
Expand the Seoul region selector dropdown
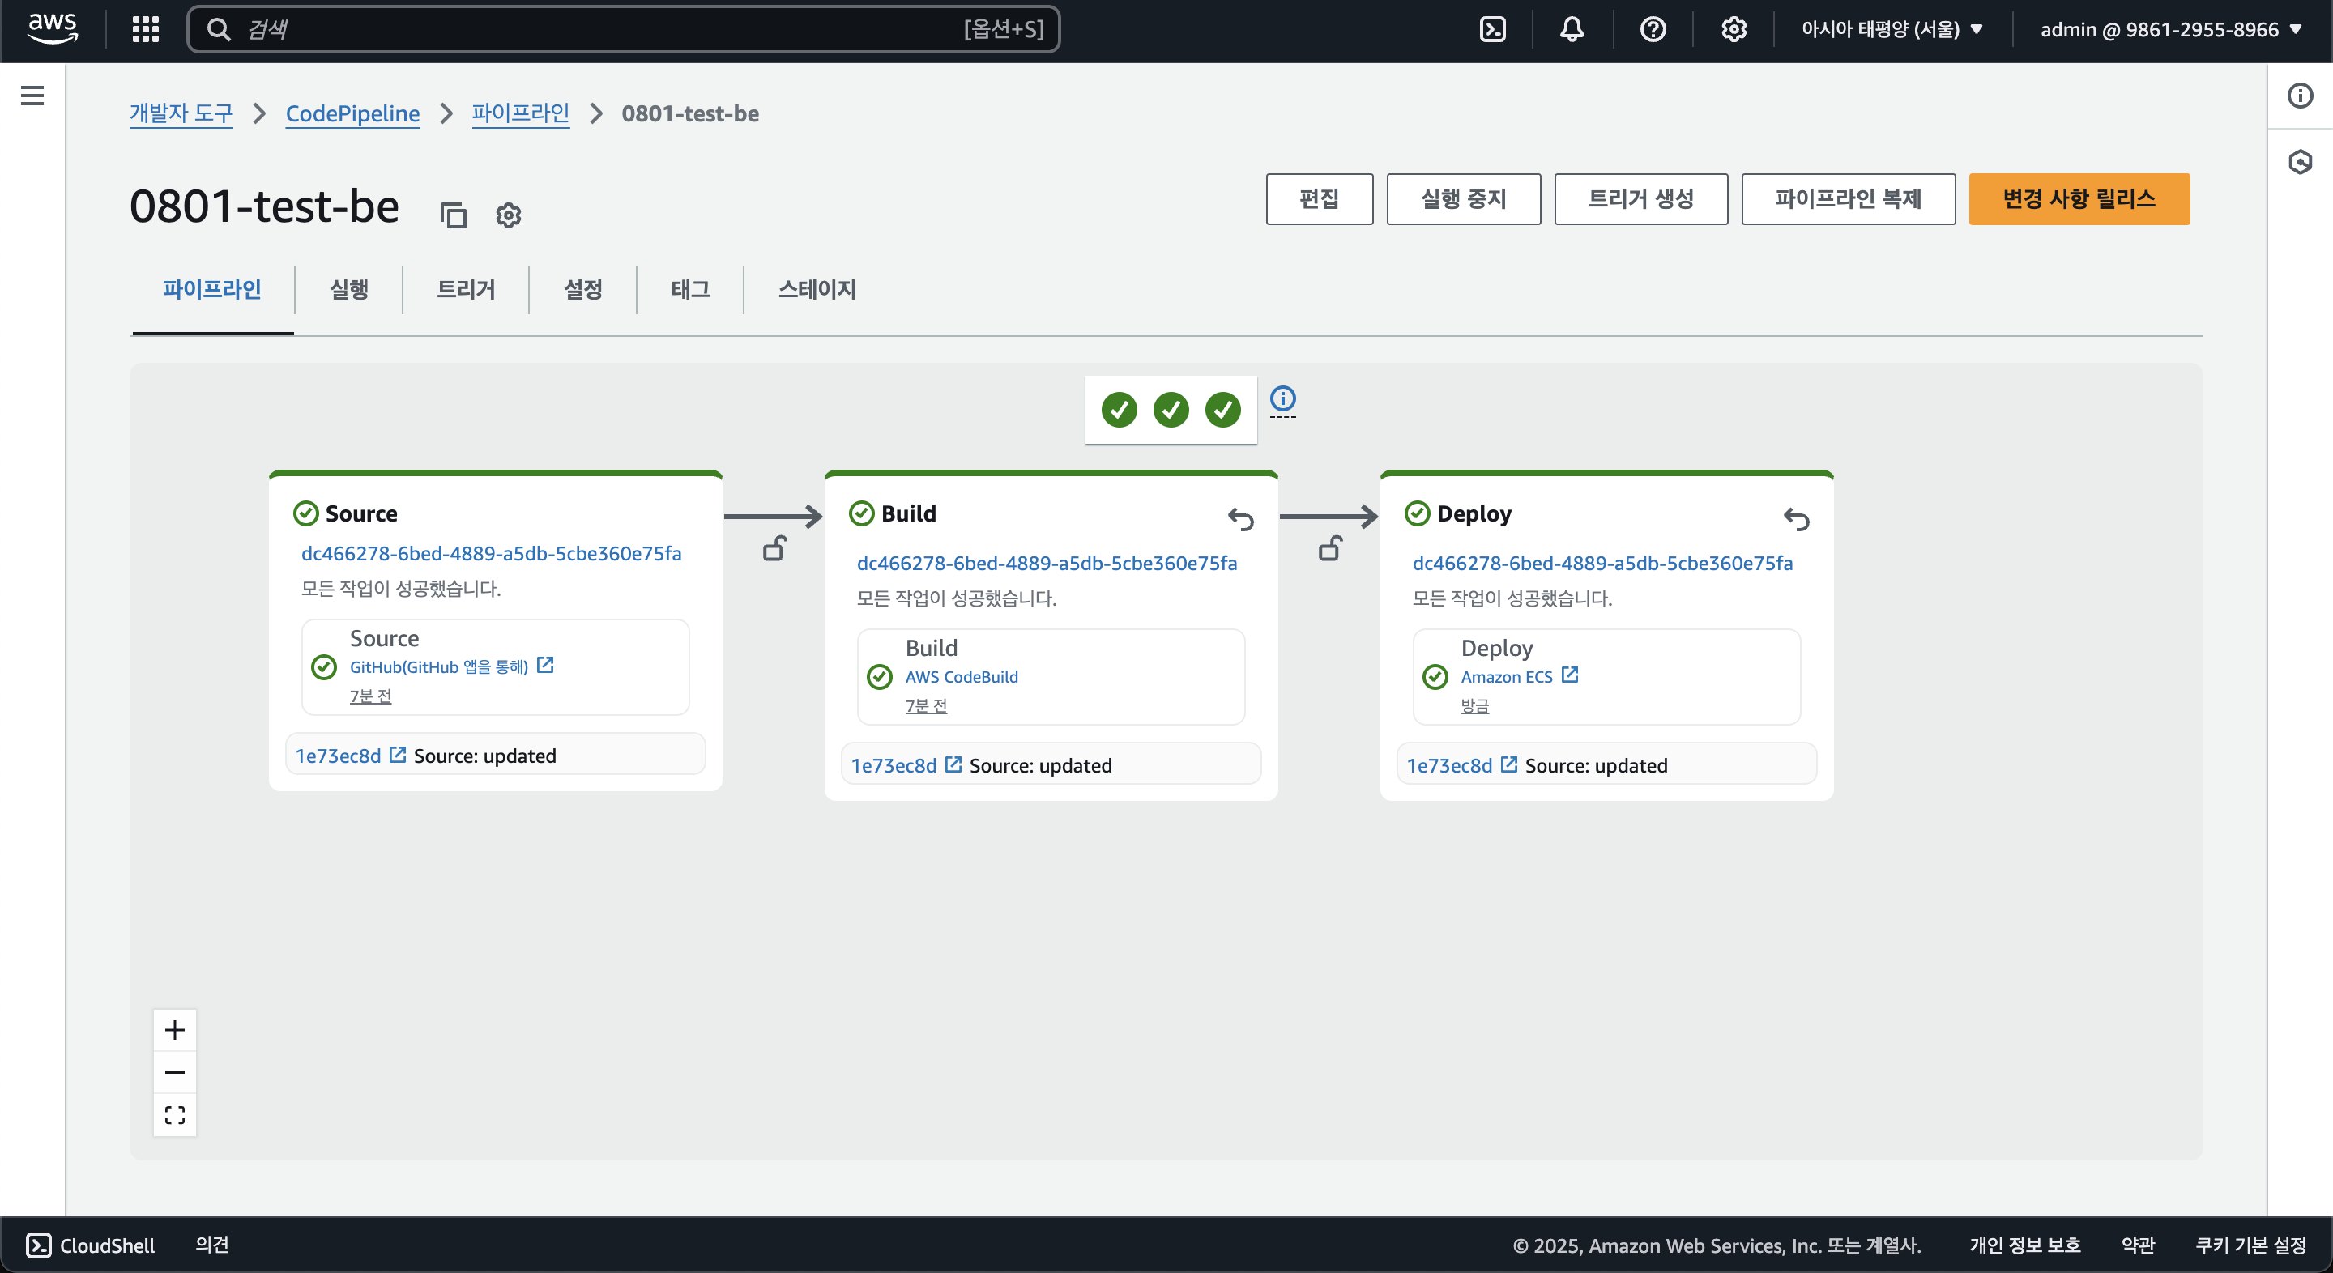tap(1891, 30)
